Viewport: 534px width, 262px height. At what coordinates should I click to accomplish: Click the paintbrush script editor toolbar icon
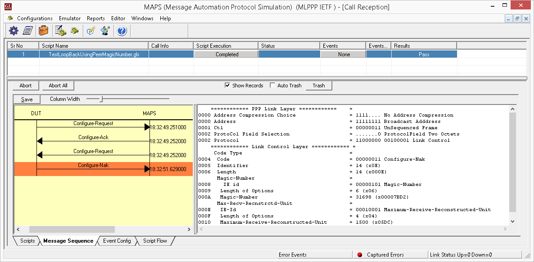point(105,31)
